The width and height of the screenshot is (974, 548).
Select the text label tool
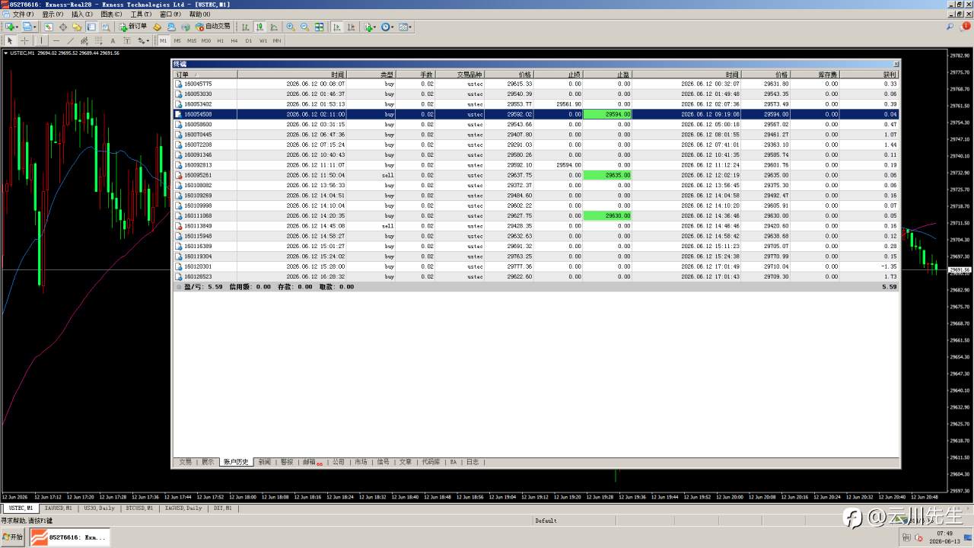coord(126,40)
